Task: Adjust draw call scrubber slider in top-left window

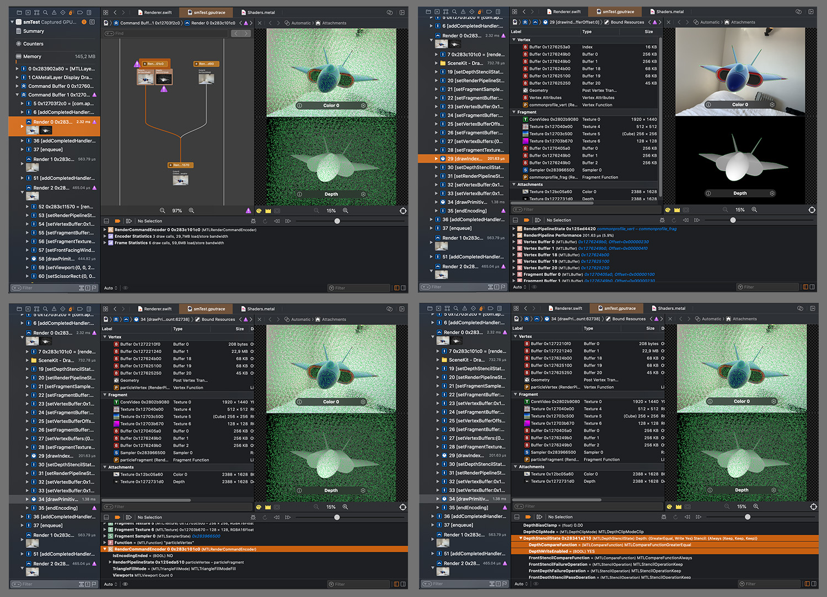Action: [337, 221]
